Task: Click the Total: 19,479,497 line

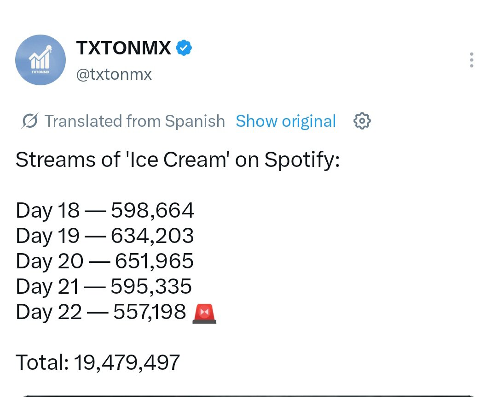Action: click(x=98, y=362)
